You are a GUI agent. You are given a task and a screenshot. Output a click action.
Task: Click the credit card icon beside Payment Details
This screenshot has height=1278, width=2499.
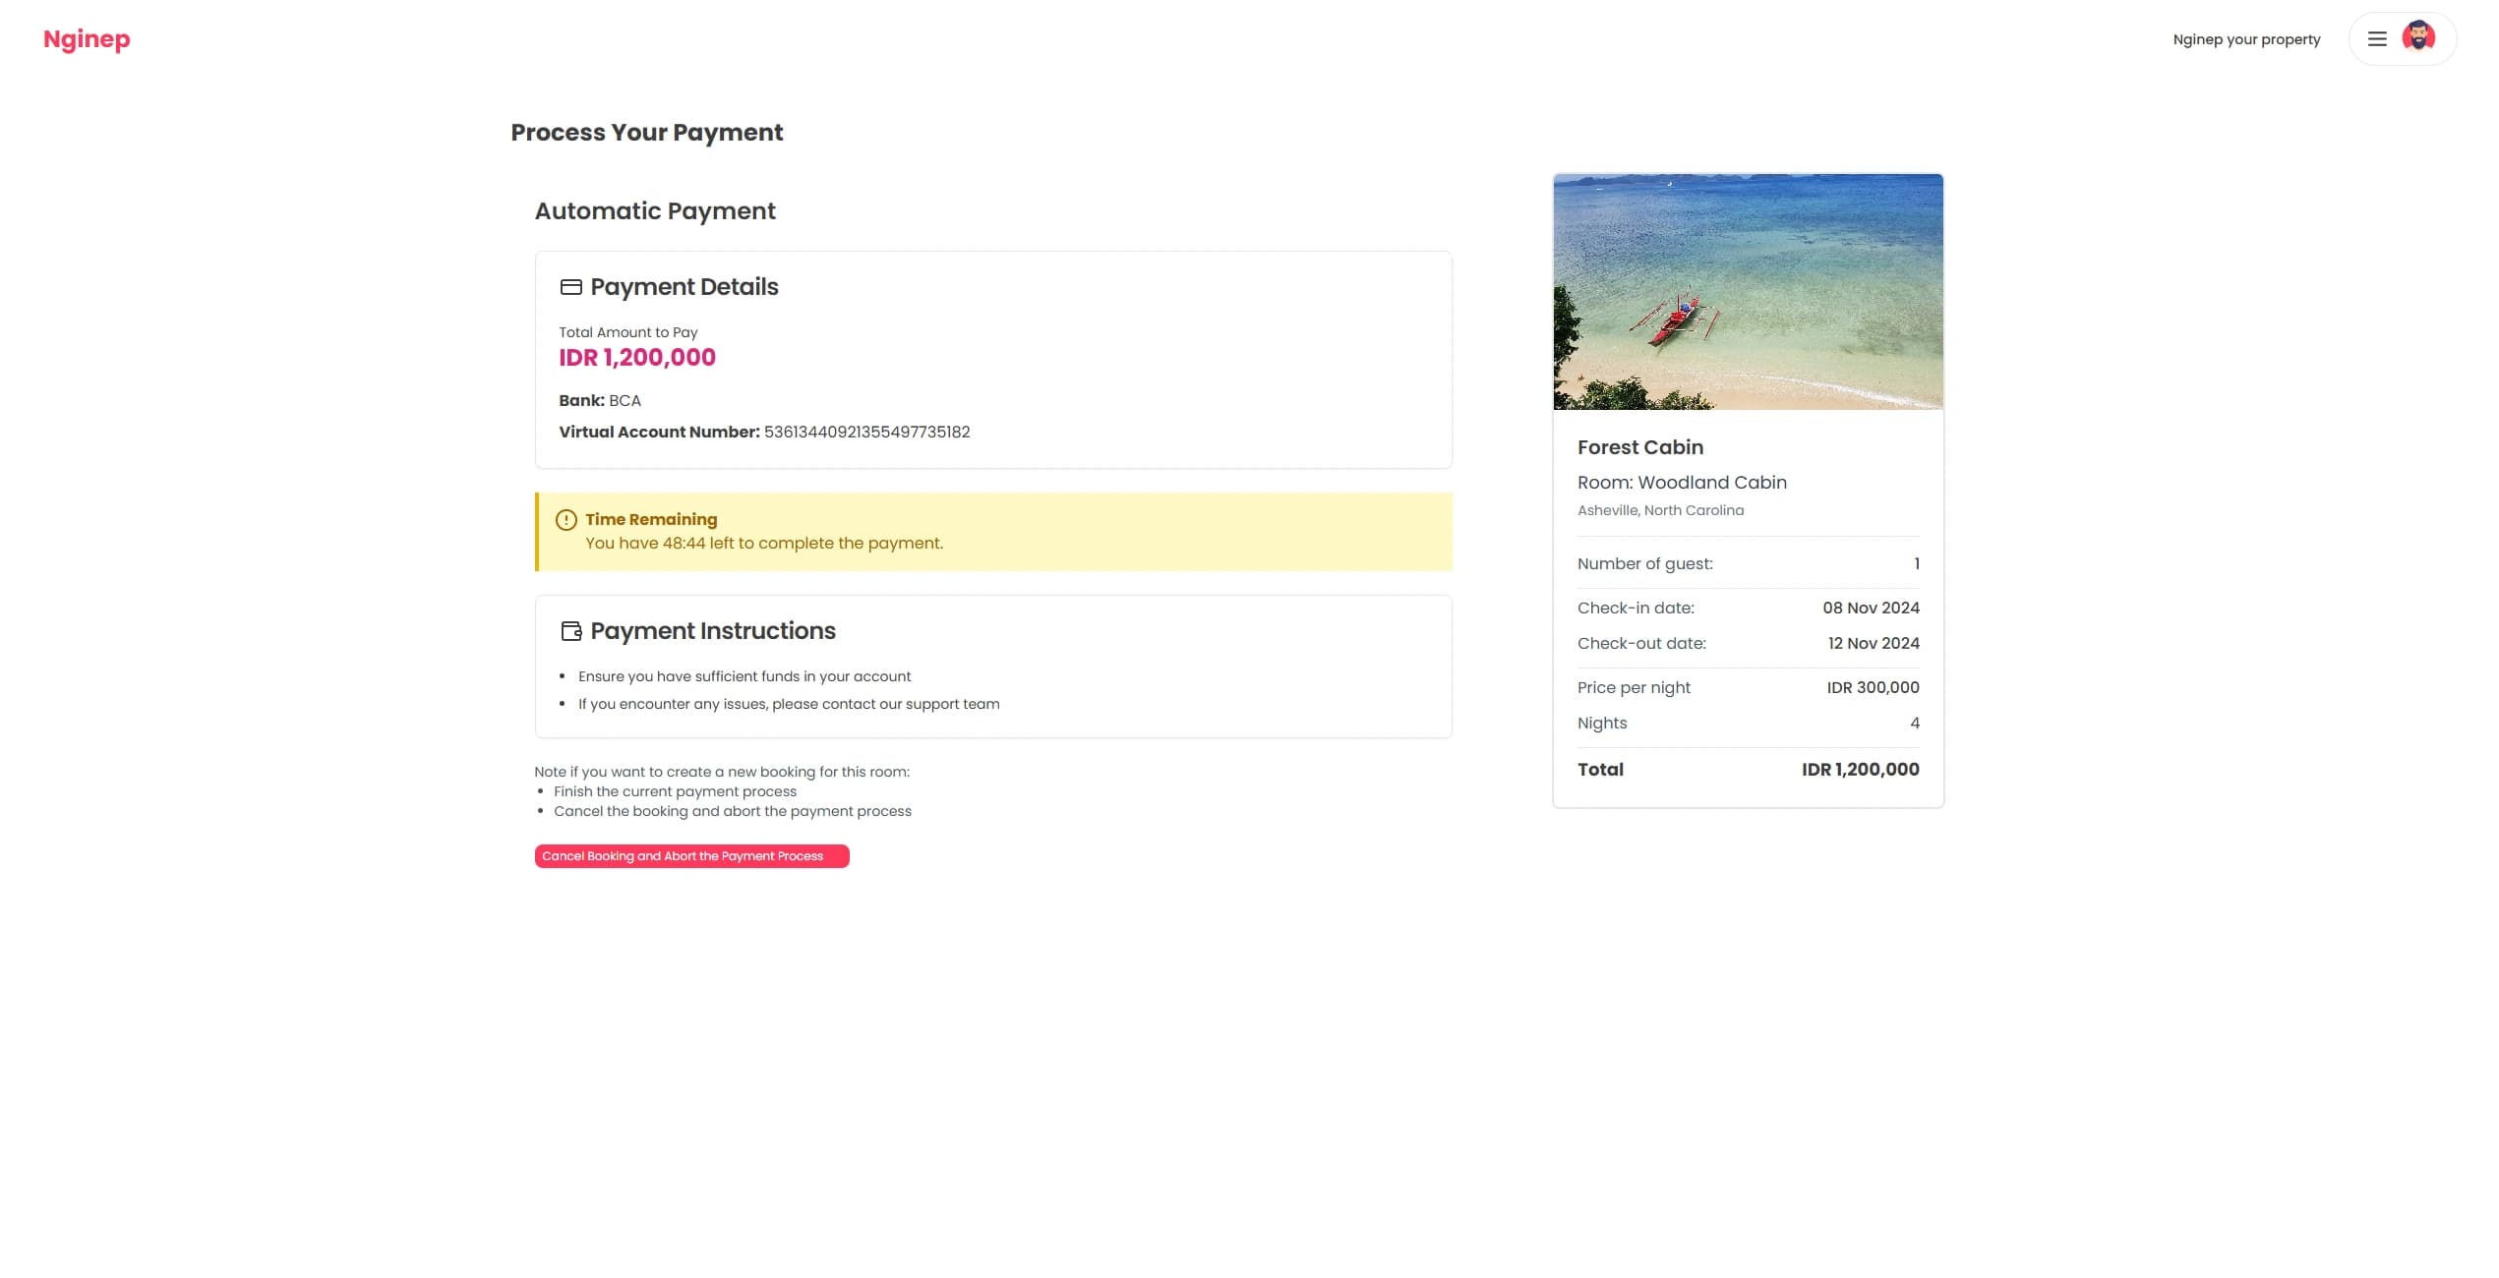click(x=570, y=287)
